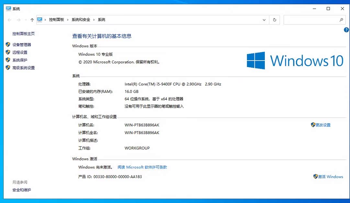This screenshot has width=350, height=203.
Task: Expand chevron after 系统和安全 breadcrumb
Action: [94, 20]
